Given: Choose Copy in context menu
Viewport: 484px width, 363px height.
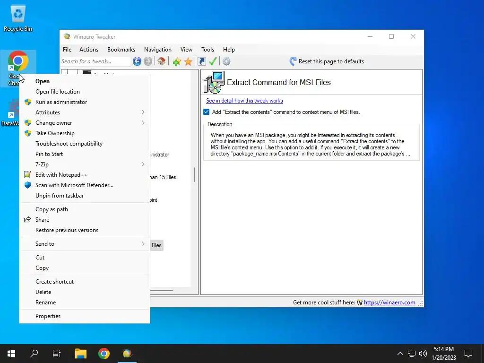Looking at the screenshot, I should pyautogui.click(x=85, y=268).
